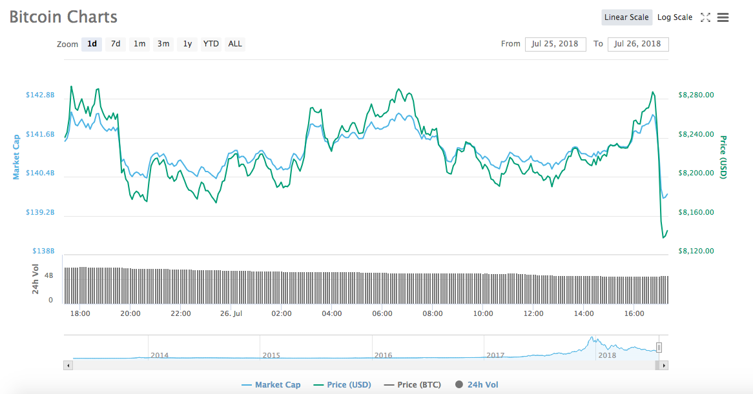
Task: Open the chart hamburger menu
Action: 723,18
